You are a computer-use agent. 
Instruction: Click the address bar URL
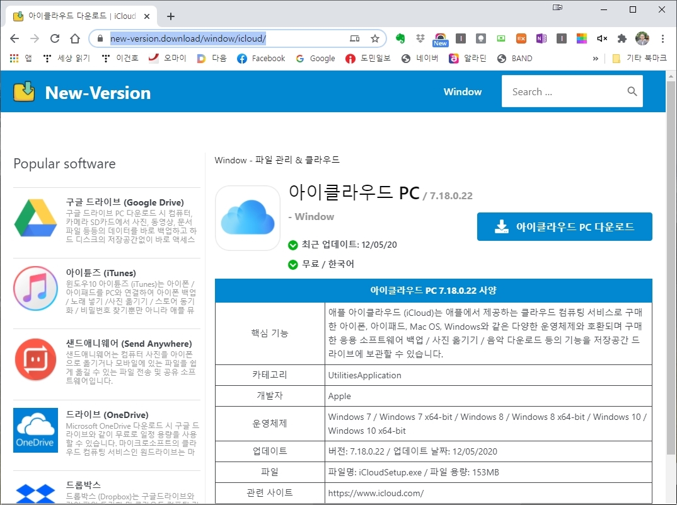(188, 38)
